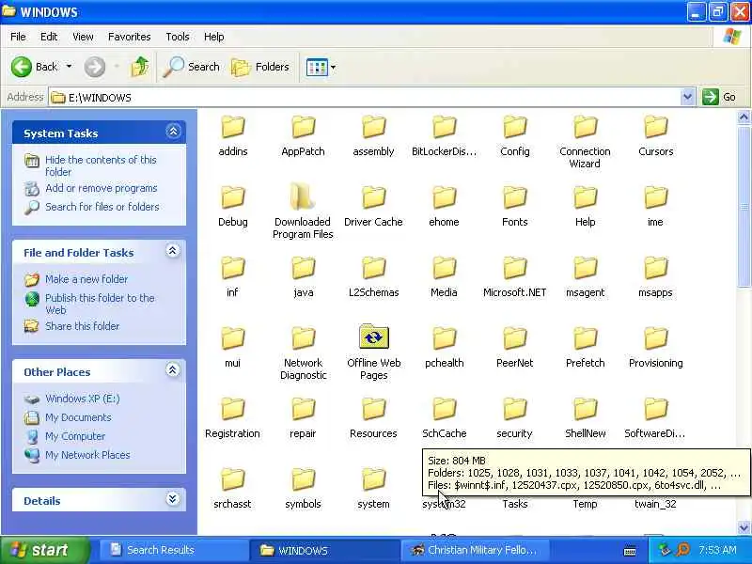Click Add or remove programs link
The image size is (752, 564).
point(102,188)
